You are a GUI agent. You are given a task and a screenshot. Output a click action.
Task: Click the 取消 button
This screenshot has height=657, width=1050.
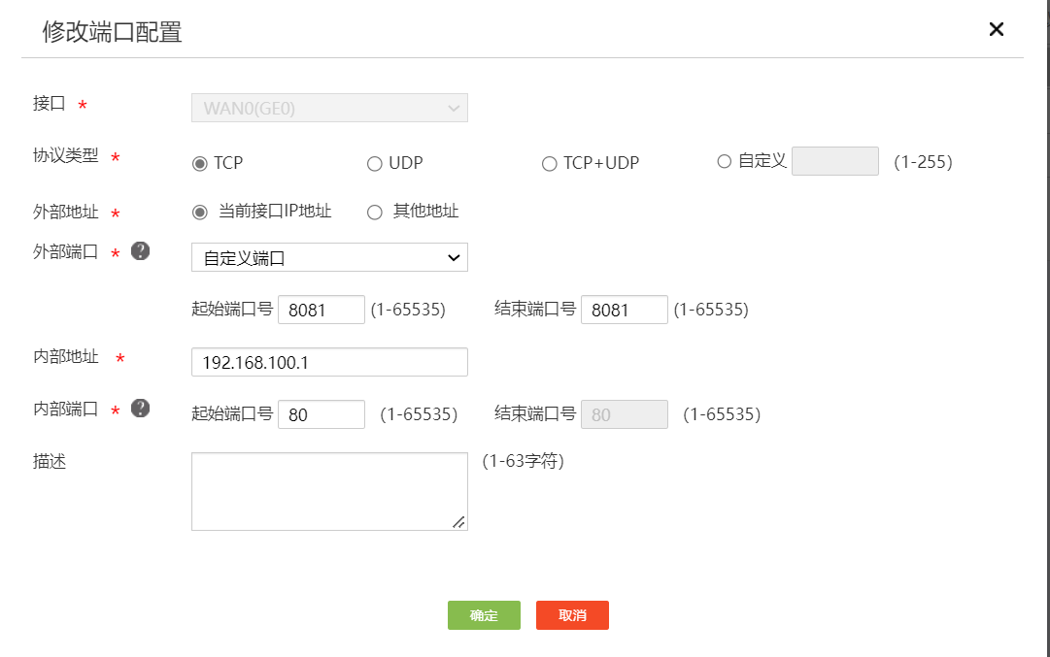[572, 615]
